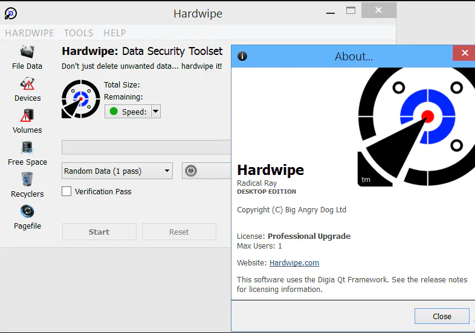Viewport: 475px width, 333px height.
Task: Open the Speed dropdown arrow
Action: click(155, 112)
